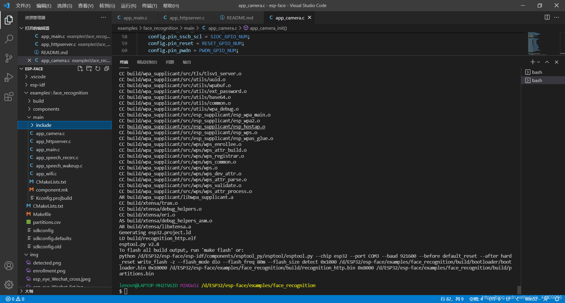Open the Explorer view in activity bar
Image resolution: width=565 pixels, height=303 pixels.
click(x=9, y=20)
